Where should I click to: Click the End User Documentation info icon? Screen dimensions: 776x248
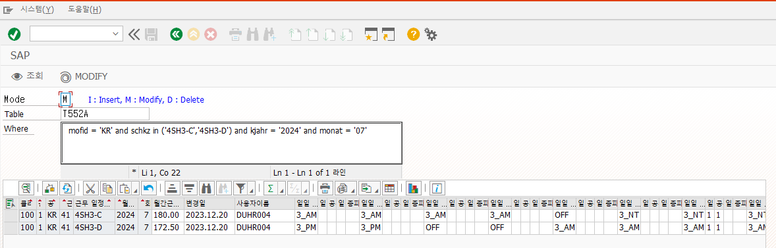(437, 188)
